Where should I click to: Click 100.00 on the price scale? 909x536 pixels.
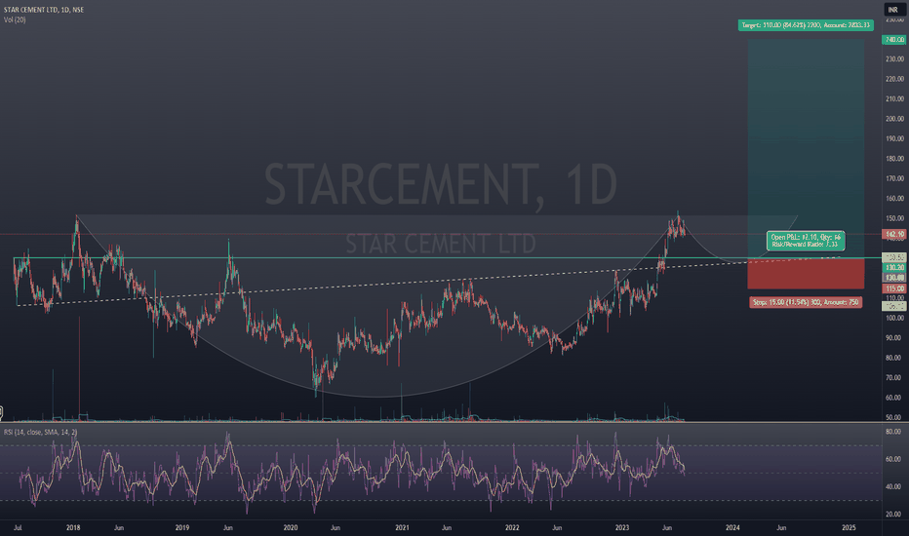coord(894,318)
